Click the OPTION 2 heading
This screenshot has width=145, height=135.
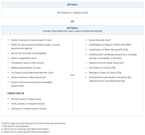coord(72,28)
